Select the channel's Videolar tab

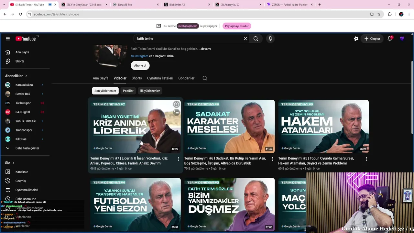[x=120, y=78]
